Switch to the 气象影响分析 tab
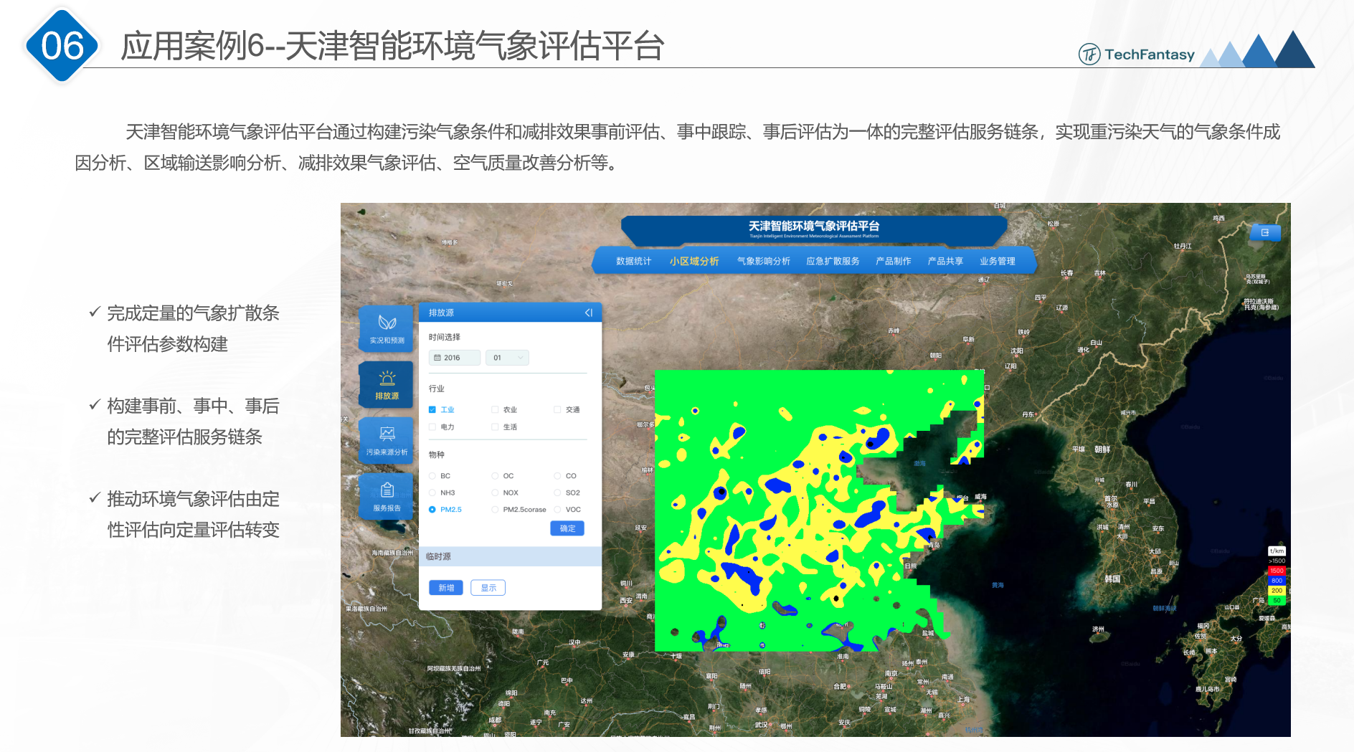Viewport: 1354px width, 752px height. click(764, 261)
